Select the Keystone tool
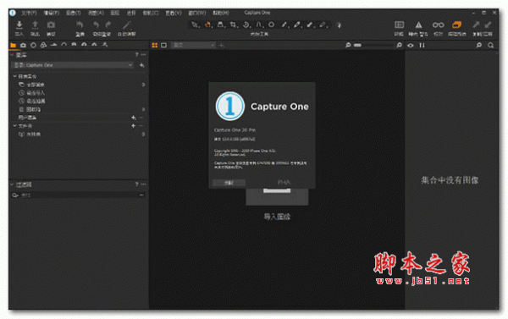508x319 pixels. (x=259, y=25)
